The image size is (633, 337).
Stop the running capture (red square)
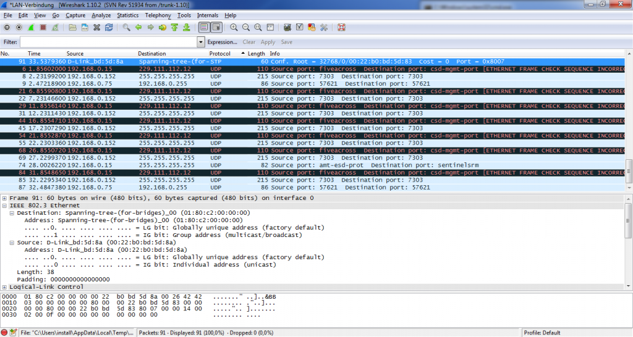pos(43,27)
